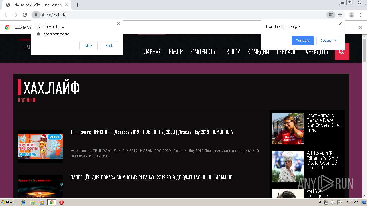Click the НОВИНКИ section label
The image size is (367, 206).
(x=26, y=100)
